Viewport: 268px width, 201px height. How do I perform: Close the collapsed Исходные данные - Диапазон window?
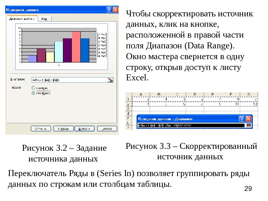pyautogui.click(x=249, y=119)
